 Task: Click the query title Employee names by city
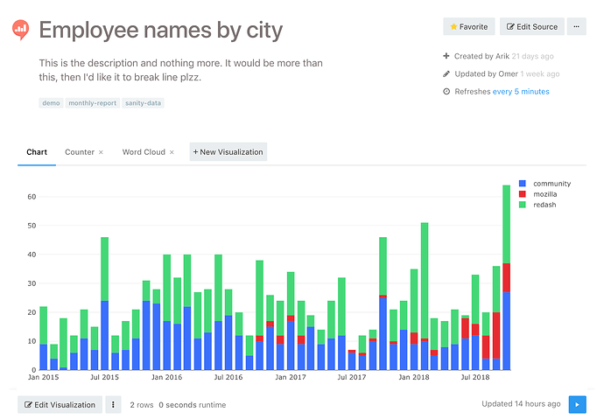pos(161,30)
